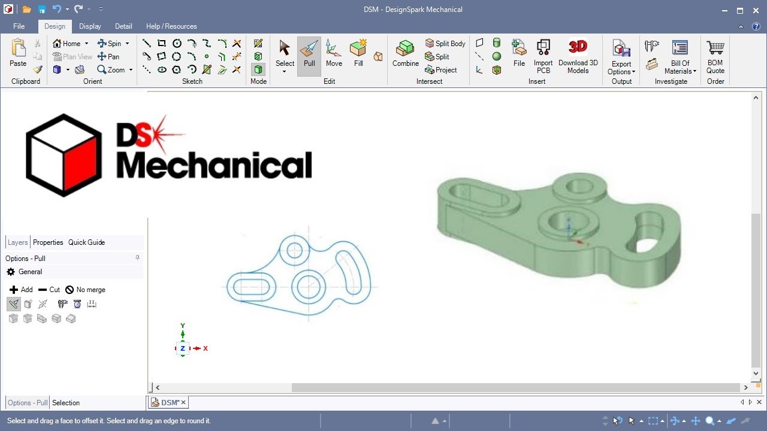Switch to the Detail ribbon tab

tap(123, 26)
